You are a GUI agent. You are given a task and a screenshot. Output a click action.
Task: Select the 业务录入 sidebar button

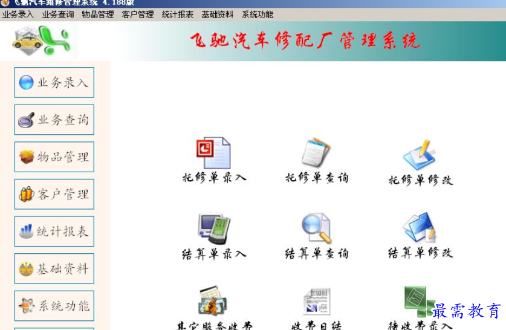pos(54,82)
